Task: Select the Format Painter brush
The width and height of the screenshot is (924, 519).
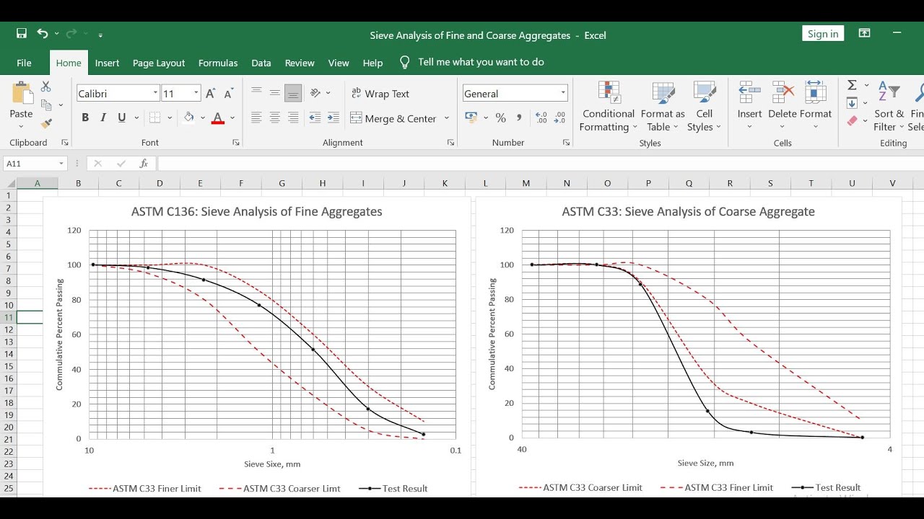Action: coord(46,124)
